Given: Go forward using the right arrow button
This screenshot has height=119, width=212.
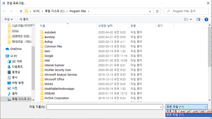Looking at the screenshot, I should 11,11.
